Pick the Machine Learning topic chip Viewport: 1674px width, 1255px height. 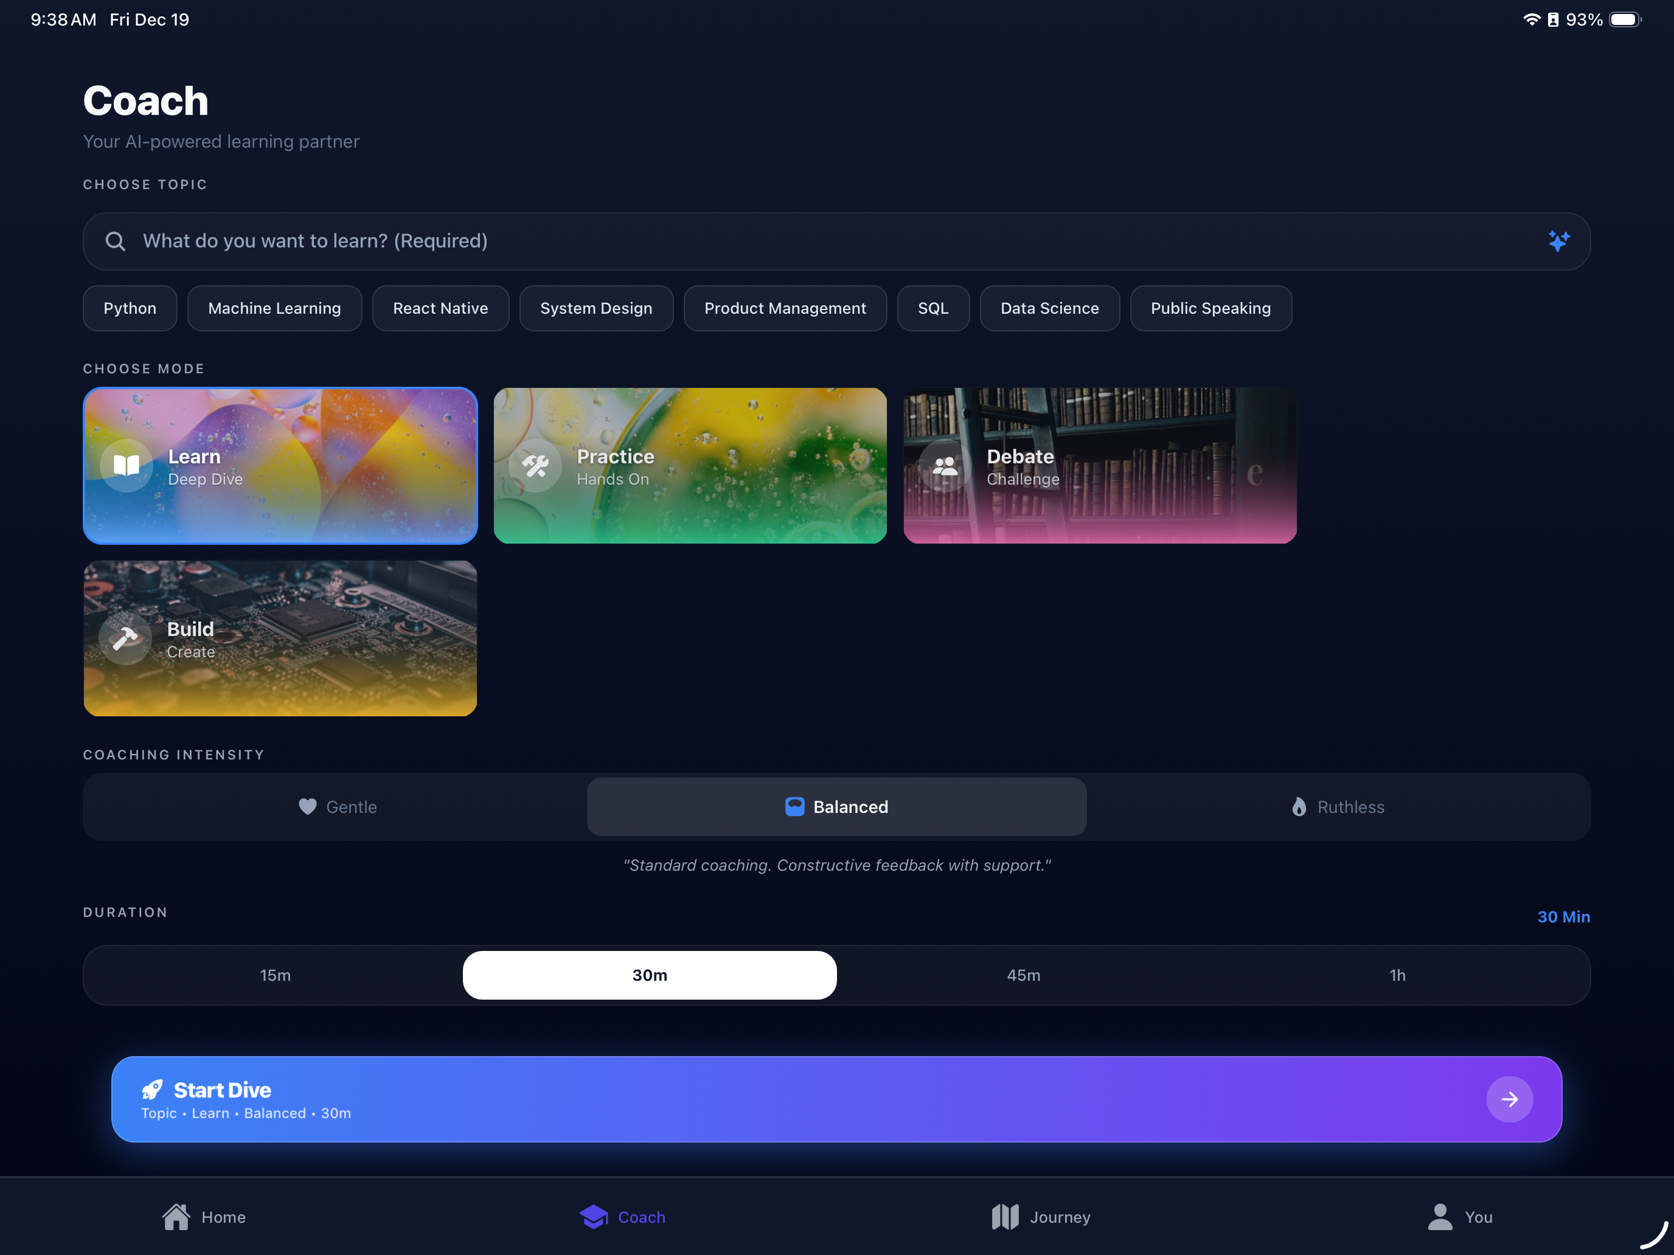[275, 308]
